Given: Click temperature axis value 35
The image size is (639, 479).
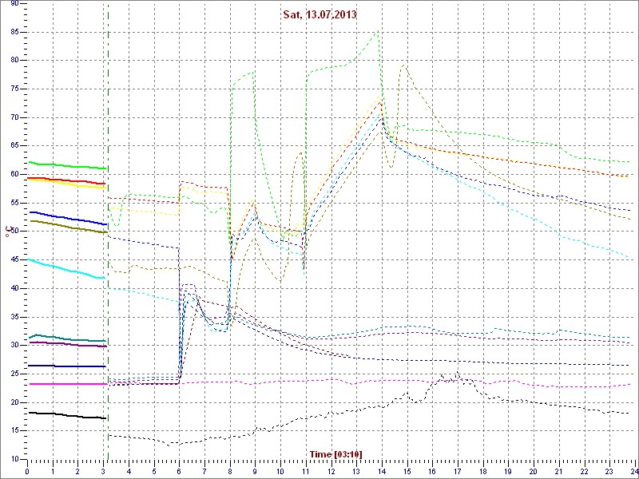Looking at the screenshot, I should [14, 317].
